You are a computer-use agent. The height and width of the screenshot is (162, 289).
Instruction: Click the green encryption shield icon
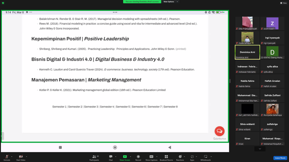[3, 3]
